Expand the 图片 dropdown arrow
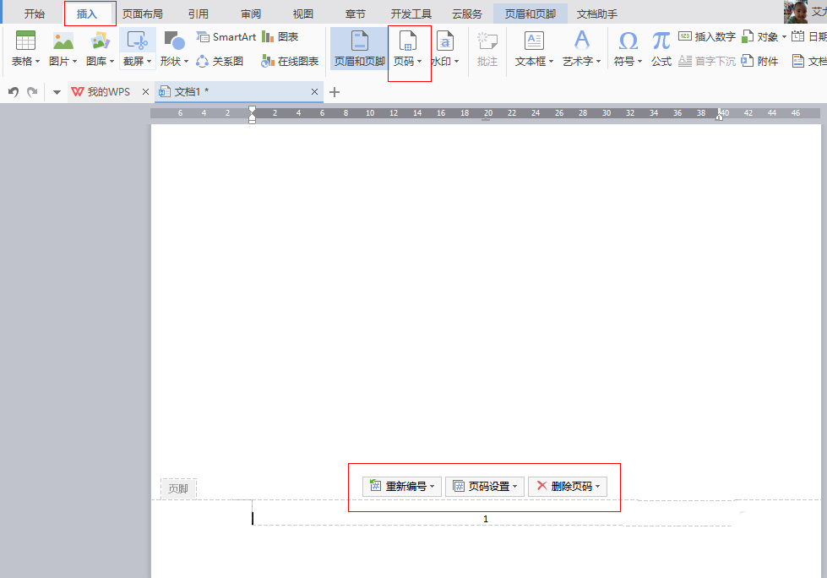Image resolution: width=827 pixels, height=578 pixels. click(x=75, y=62)
